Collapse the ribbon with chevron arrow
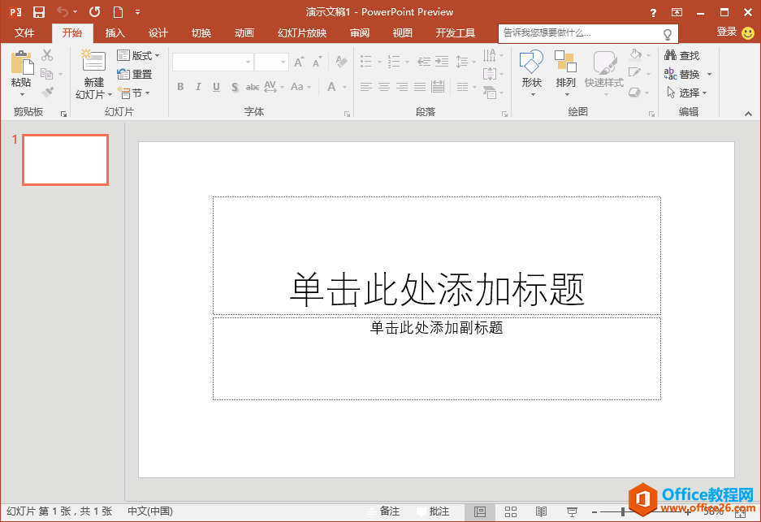Screen dimensions: 761x522 748,114
